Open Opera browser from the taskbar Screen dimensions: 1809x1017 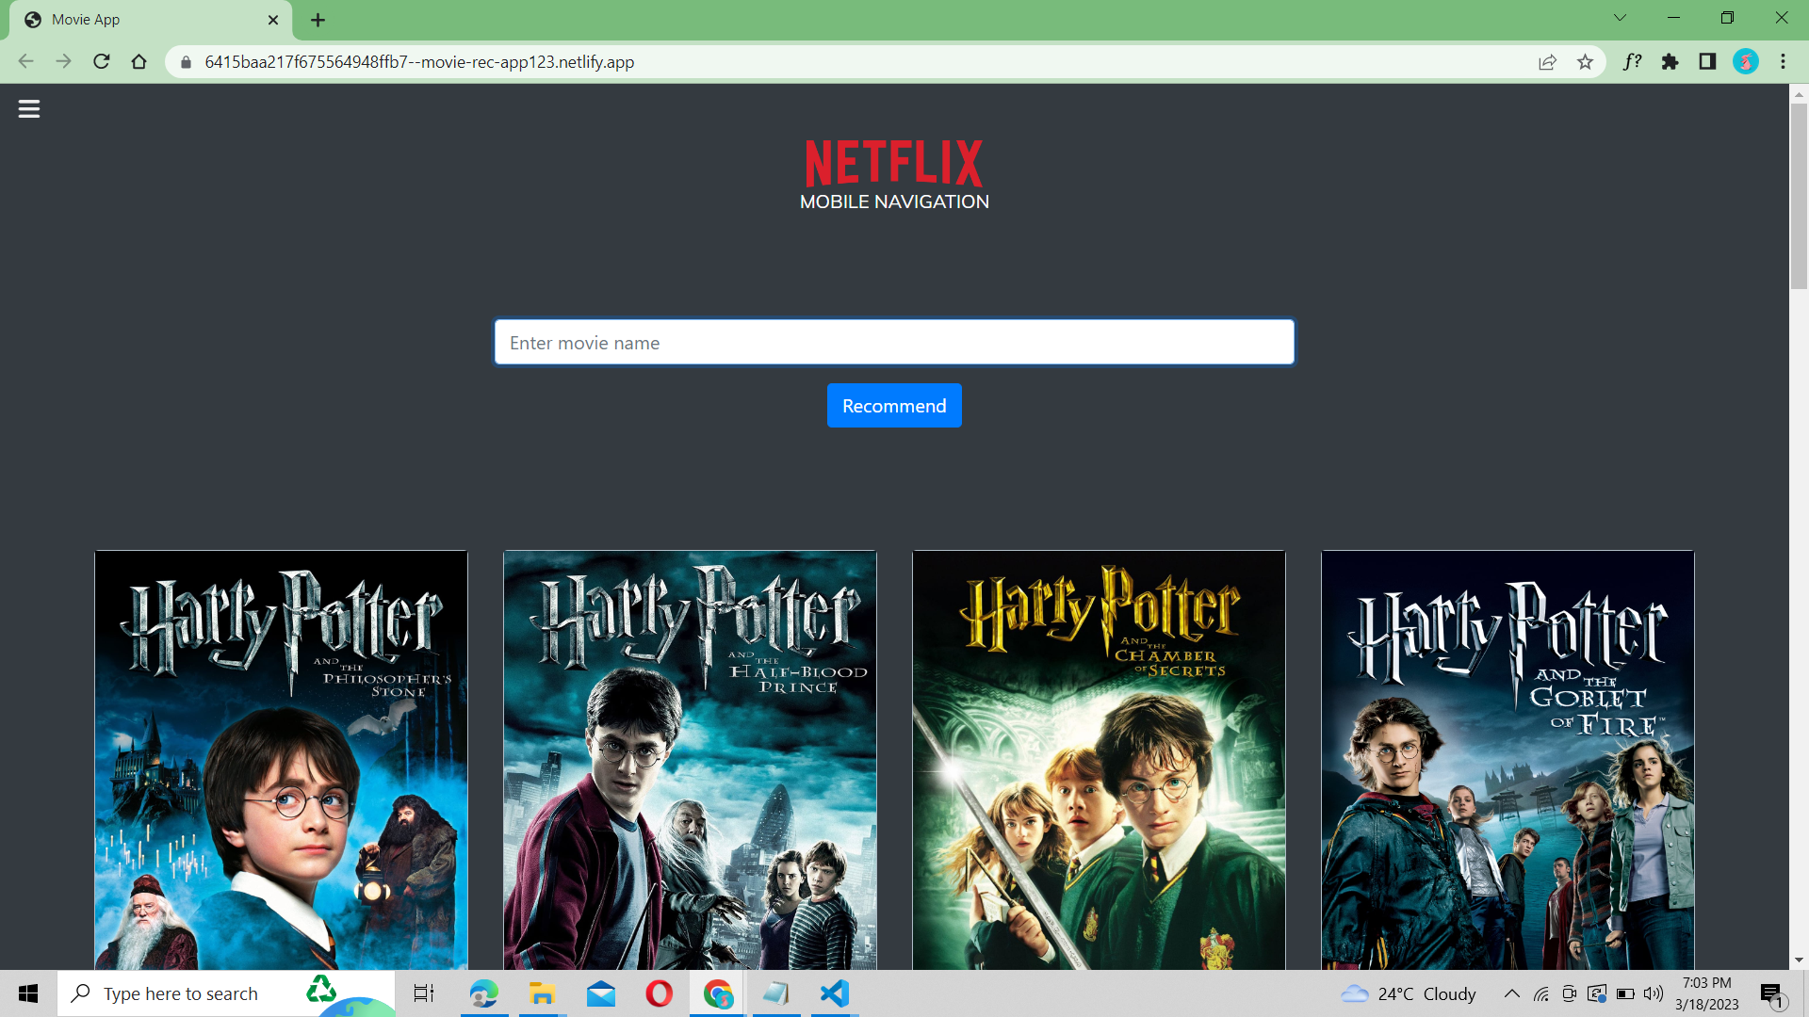pyautogui.click(x=659, y=993)
